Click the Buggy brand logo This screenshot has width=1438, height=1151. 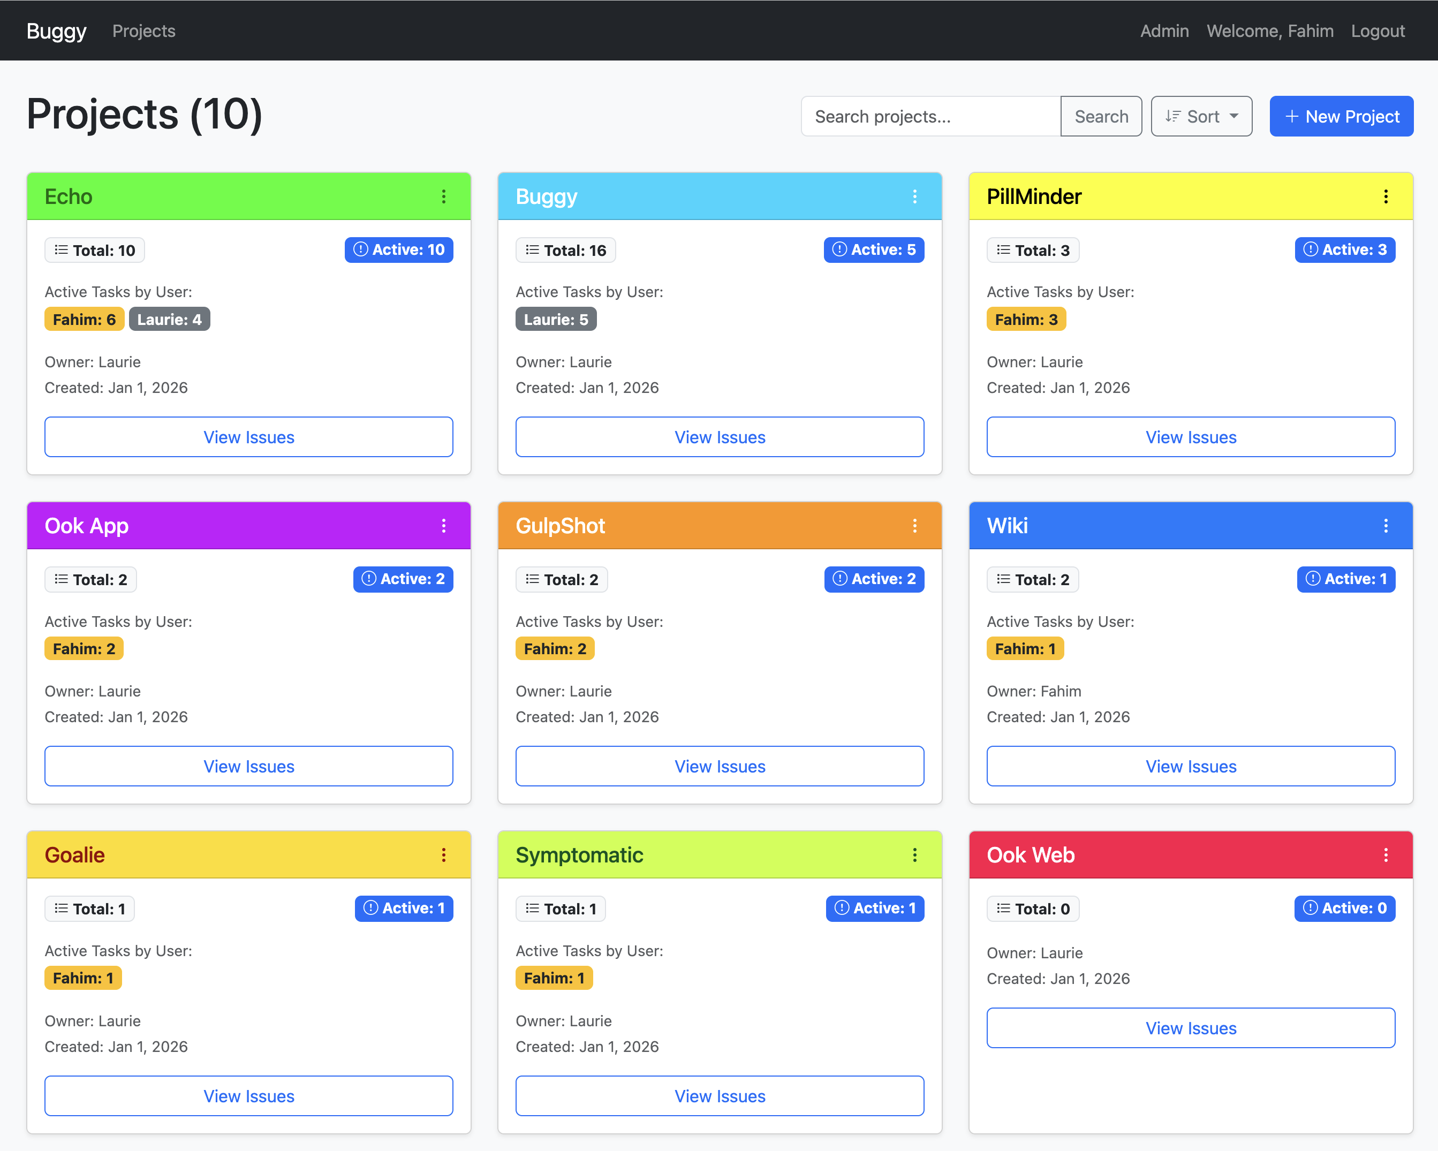pos(57,31)
